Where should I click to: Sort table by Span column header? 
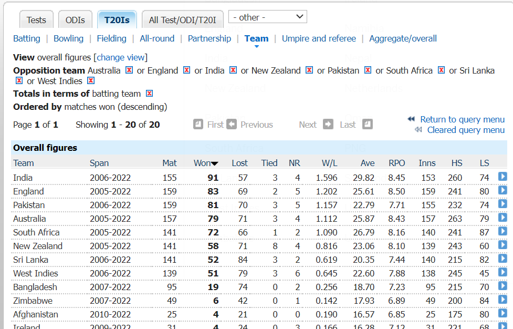99,163
